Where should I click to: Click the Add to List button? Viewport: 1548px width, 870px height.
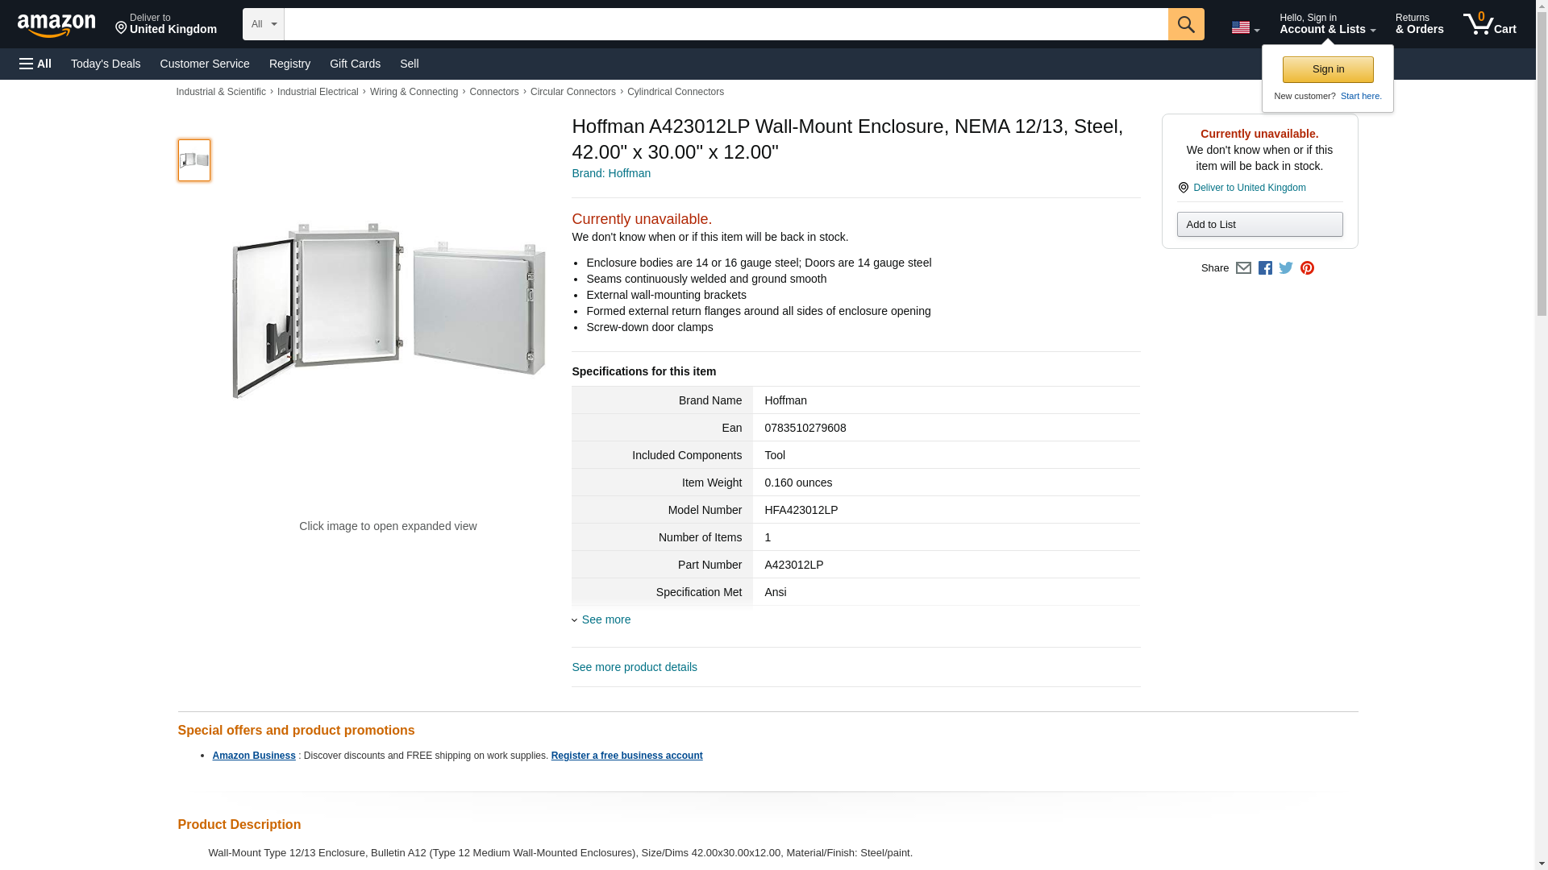1259,225
